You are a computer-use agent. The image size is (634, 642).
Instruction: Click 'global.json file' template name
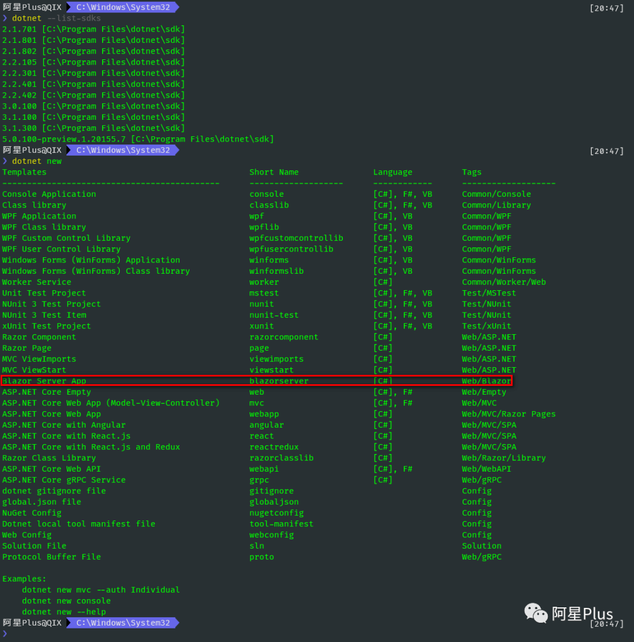[x=42, y=502]
